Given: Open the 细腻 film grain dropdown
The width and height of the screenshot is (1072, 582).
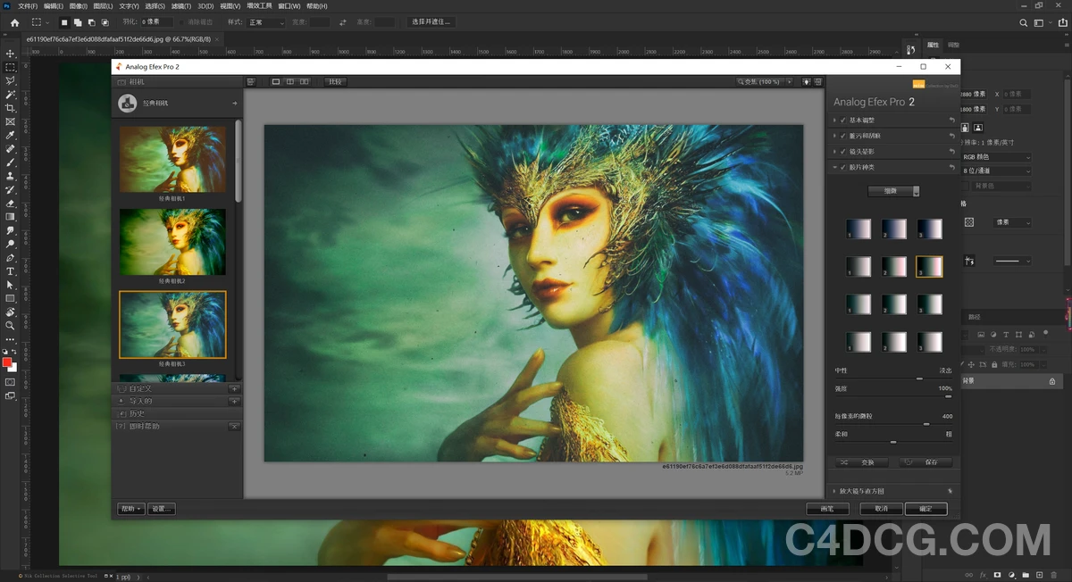Looking at the screenshot, I should [893, 190].
